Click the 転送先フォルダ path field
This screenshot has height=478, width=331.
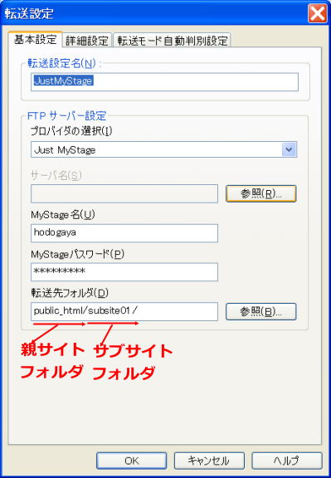[124, 311]
